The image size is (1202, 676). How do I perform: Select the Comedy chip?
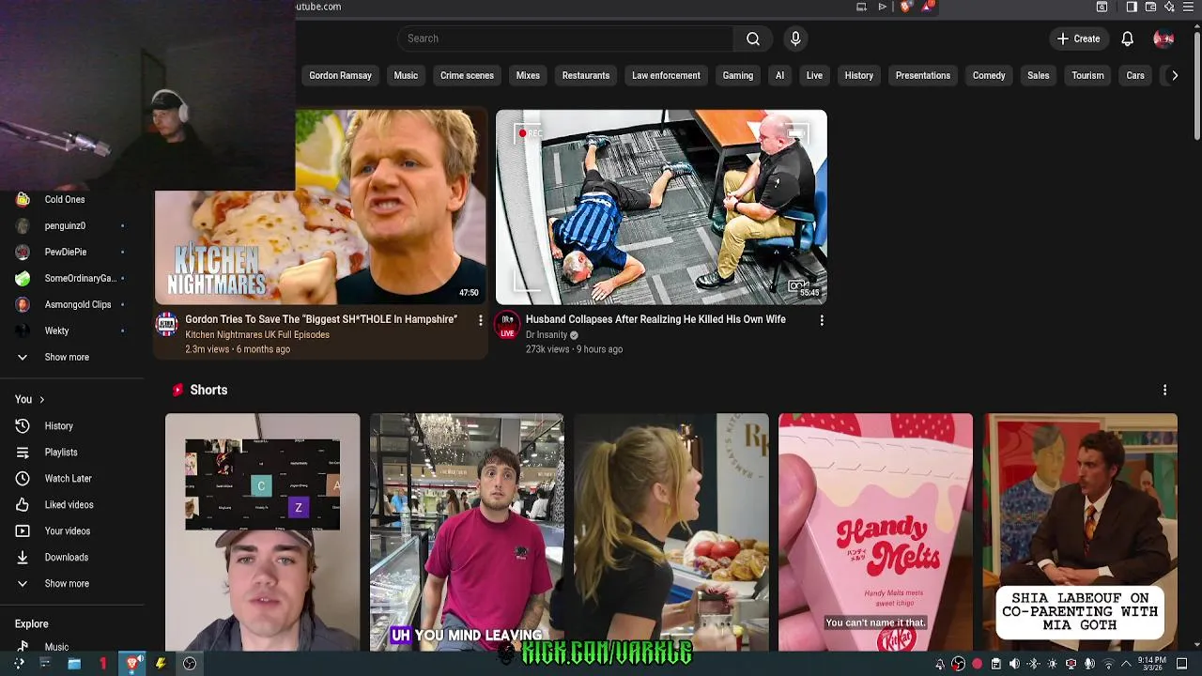pos(989,76)
